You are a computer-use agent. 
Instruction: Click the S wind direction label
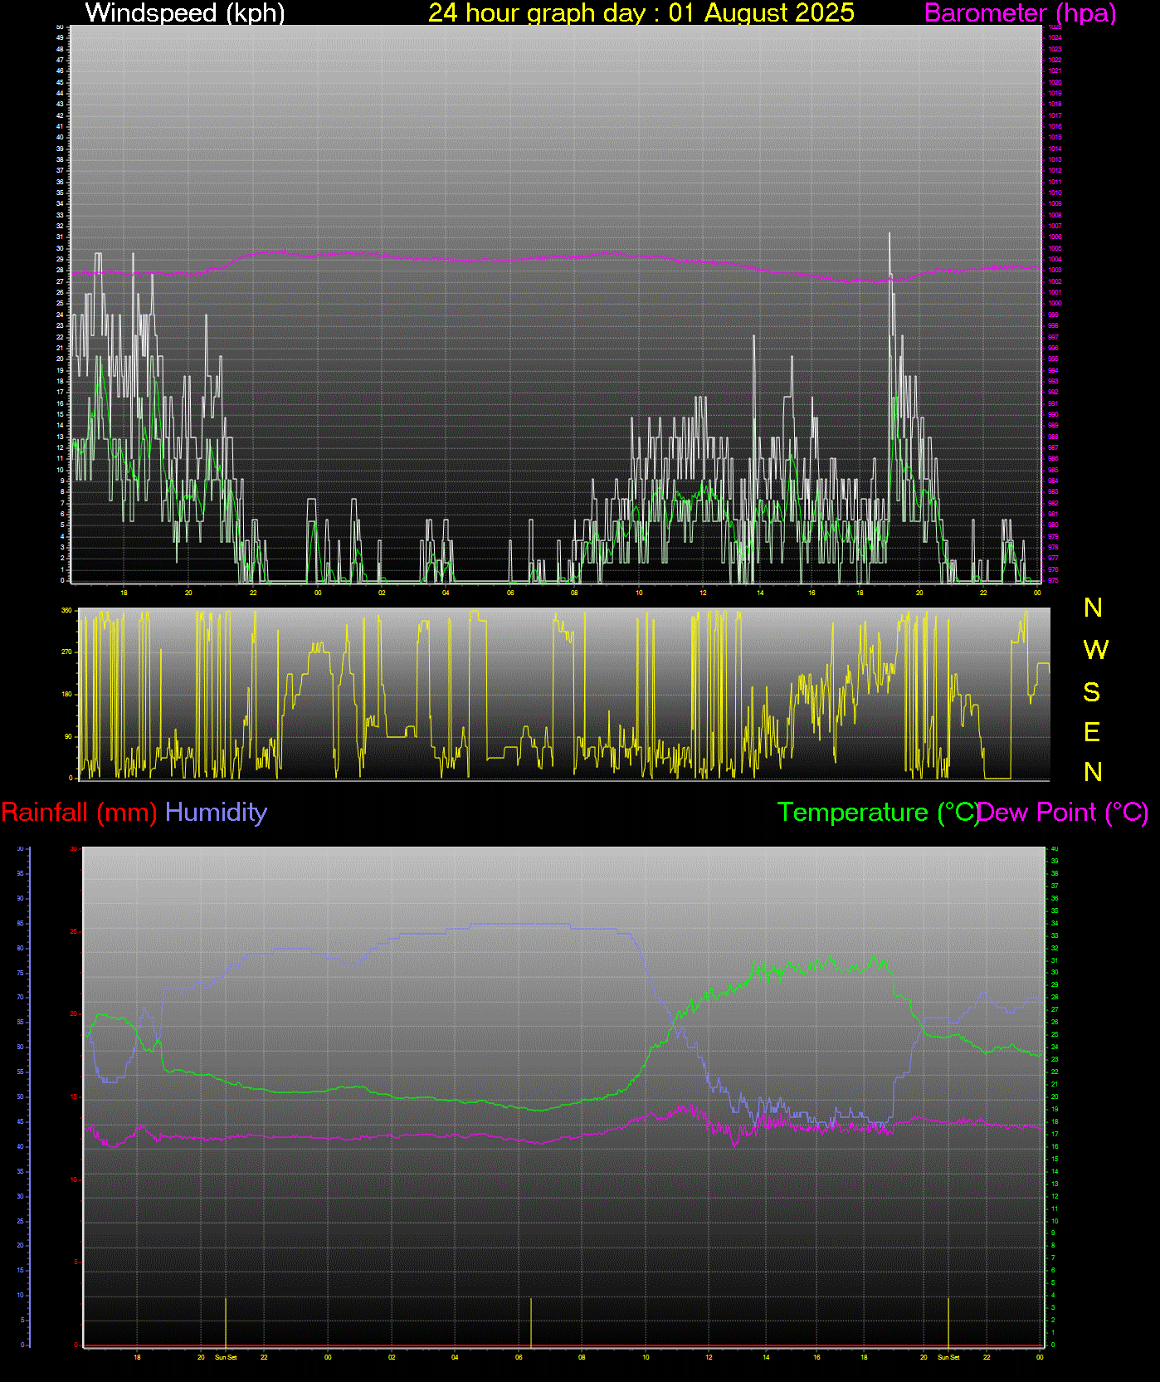tap(1092, 691)
